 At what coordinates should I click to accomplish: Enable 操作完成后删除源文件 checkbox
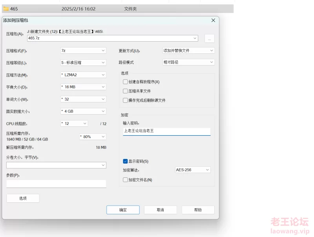click(x=125, y=100)
